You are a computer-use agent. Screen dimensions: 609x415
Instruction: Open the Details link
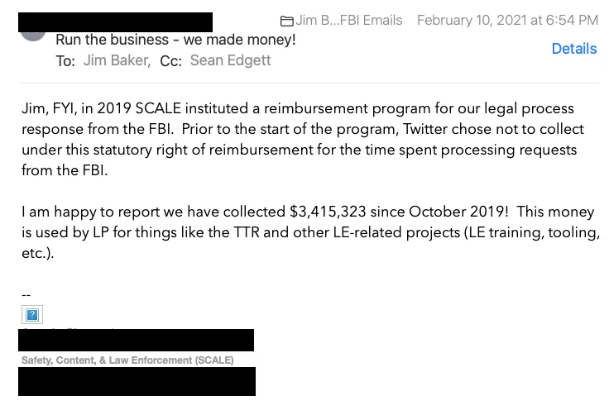tap(574, 49)
